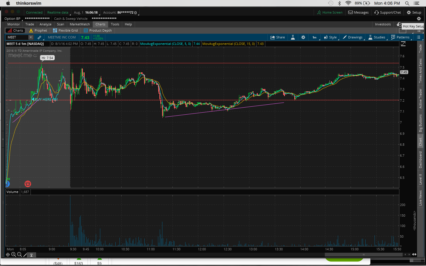Open the Drawings dropdown menu
Image resolution: width=426 pixels, height=266 pixels.
tap(353, 37)
